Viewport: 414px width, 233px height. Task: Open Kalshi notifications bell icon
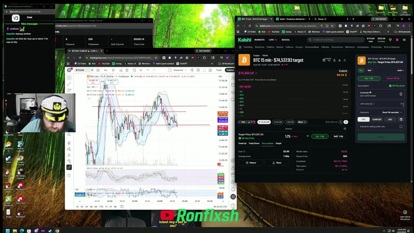[397, 40]
